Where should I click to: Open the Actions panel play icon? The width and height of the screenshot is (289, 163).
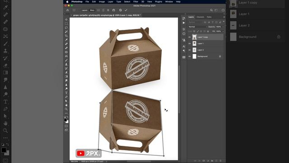pyautogui.click(x=184, y=23)
